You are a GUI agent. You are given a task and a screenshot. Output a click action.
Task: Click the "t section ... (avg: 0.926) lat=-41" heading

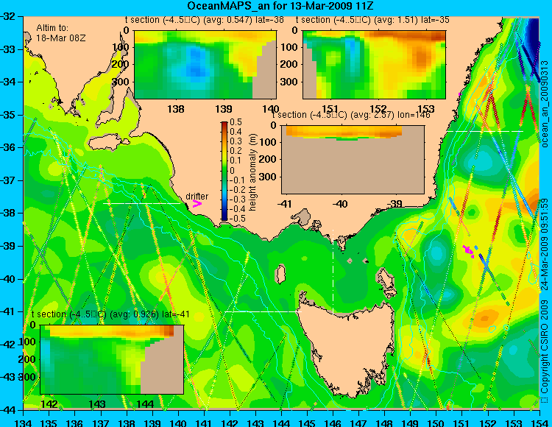(110, 314)
